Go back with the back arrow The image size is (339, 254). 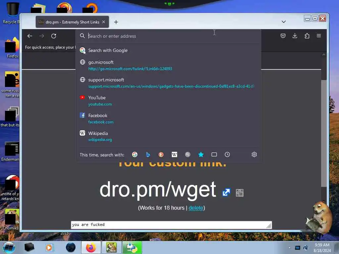(30, 36)
